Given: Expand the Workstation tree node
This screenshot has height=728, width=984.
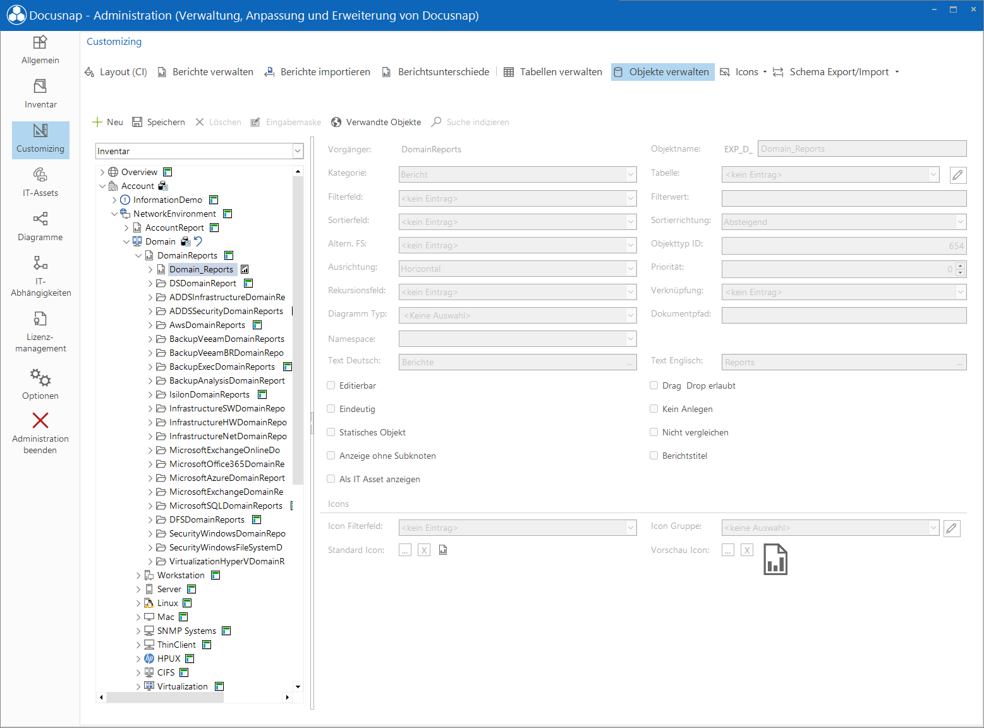Looking at the screenshot, I should click(x=138, y=576).
